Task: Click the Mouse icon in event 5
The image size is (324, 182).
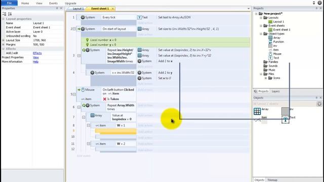Action: [x=83, y=90]
